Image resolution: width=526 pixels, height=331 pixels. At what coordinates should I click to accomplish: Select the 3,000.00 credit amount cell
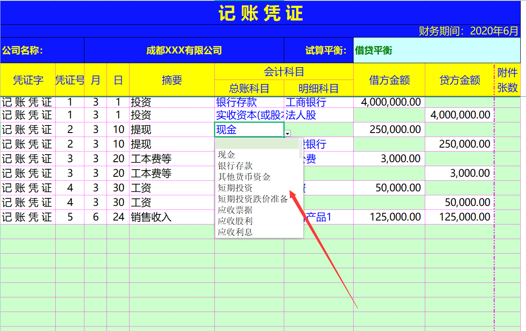point(460,173)
